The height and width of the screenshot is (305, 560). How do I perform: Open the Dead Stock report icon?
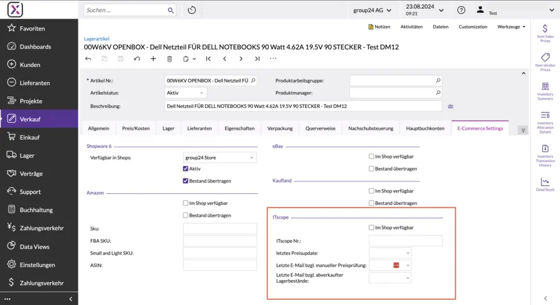tap(545, 184)
